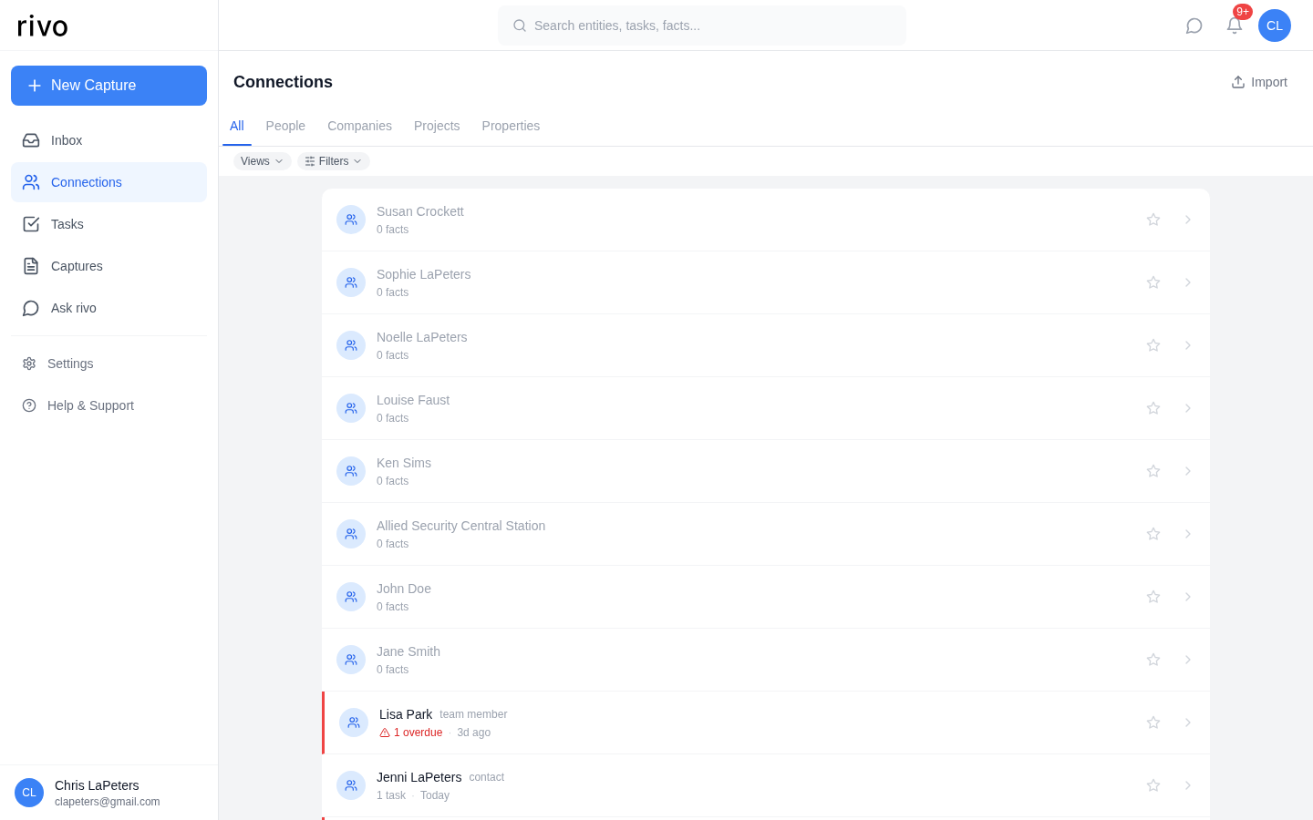Open Ask rivo chat

tap(73, 308)
